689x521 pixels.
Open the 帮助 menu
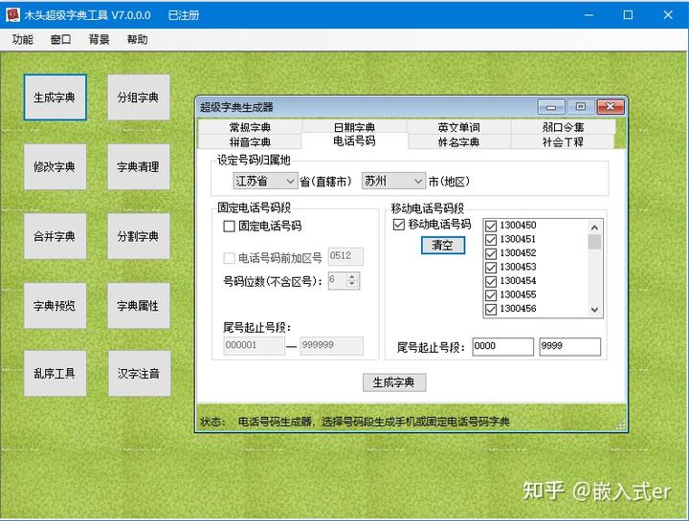point(137,39)
